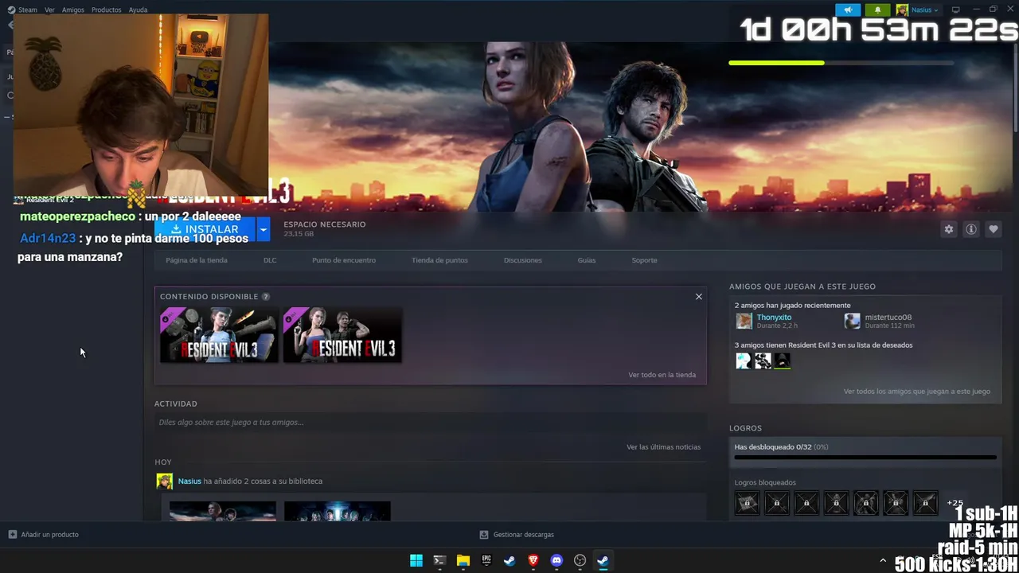Screen dimensions: 1019x573
Task: Select the last locked achievement icon
Action: (925, 503)
